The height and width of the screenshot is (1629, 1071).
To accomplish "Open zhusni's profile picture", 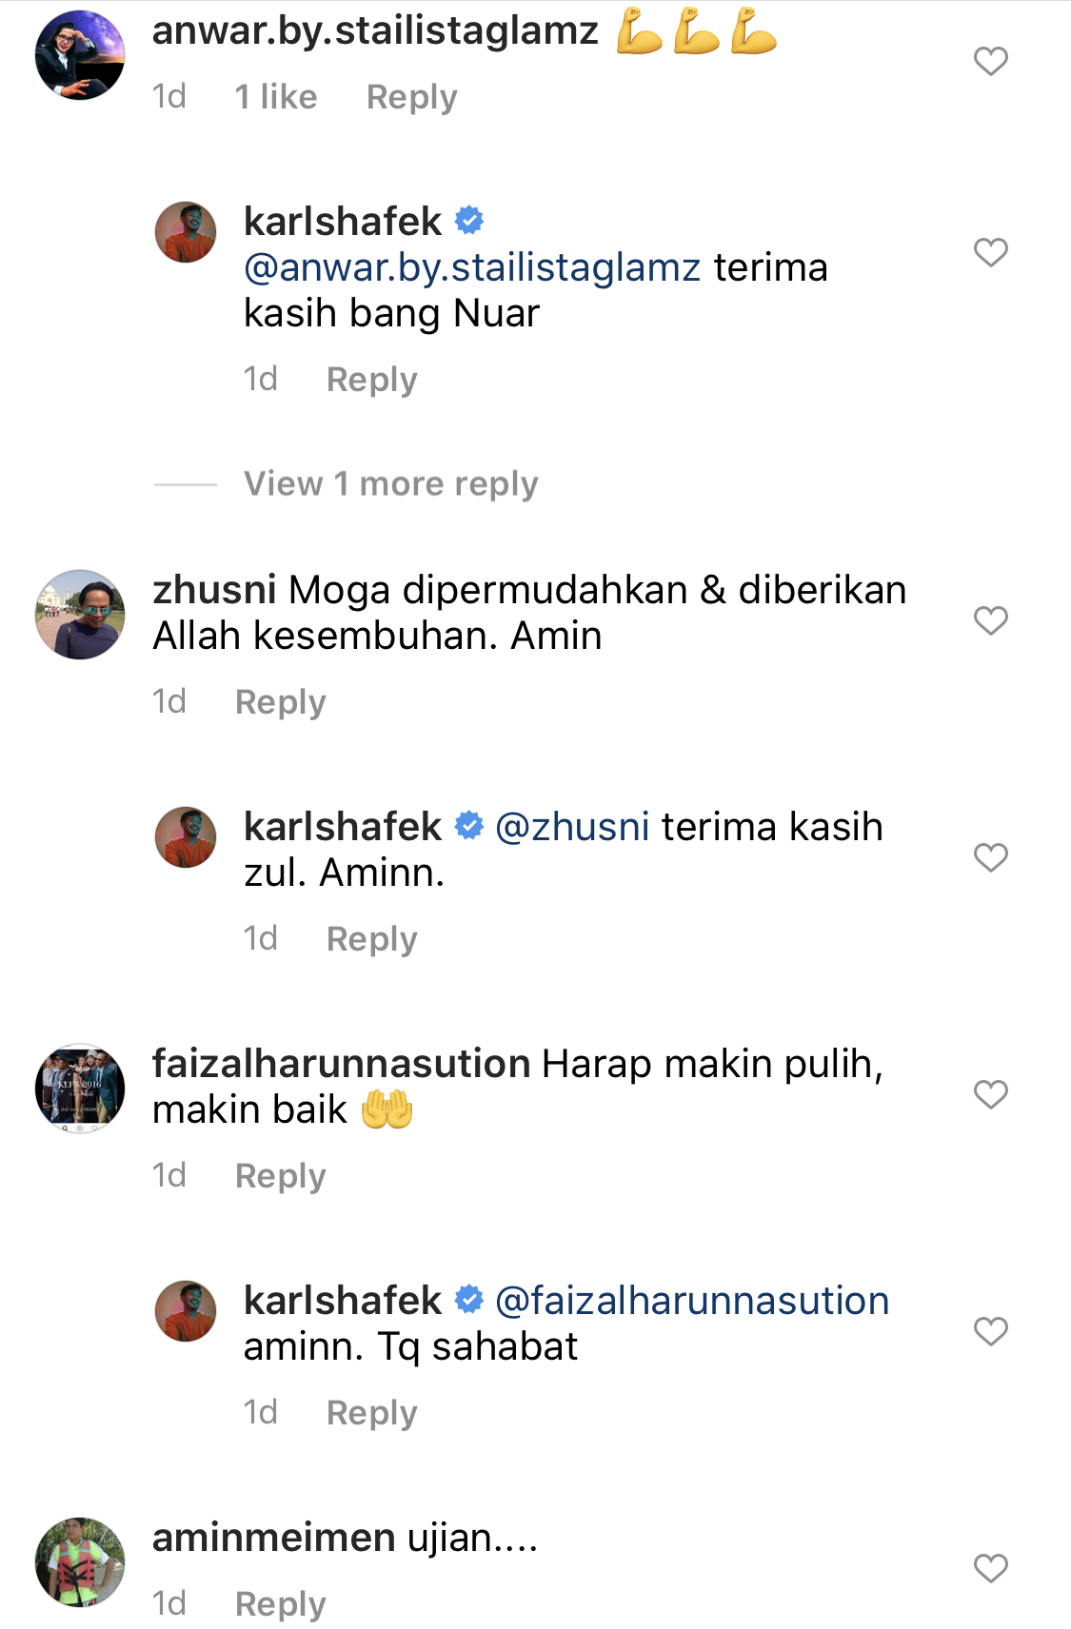I will point(80,615).
